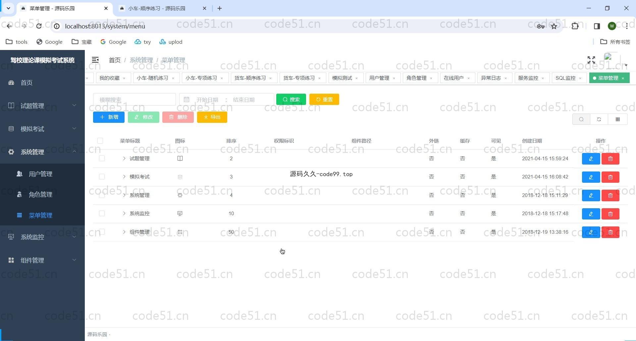Open new browser tab plus button
The width and height of the screenshot is (636, 341).
pos(220,8)
